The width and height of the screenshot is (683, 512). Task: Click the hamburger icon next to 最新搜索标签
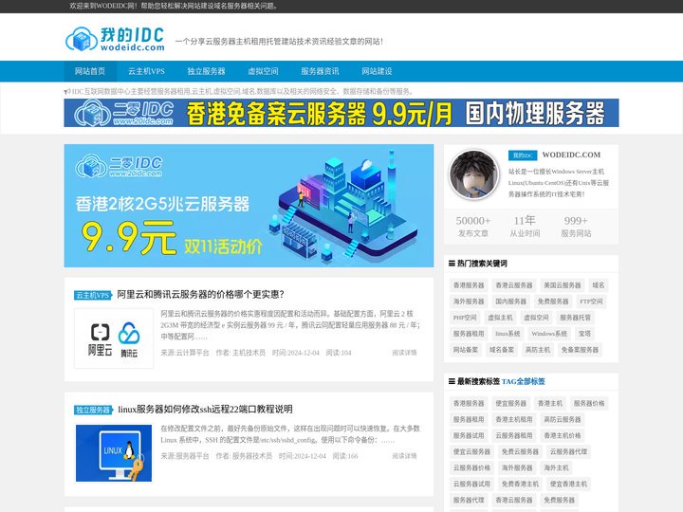pos(452,381)
